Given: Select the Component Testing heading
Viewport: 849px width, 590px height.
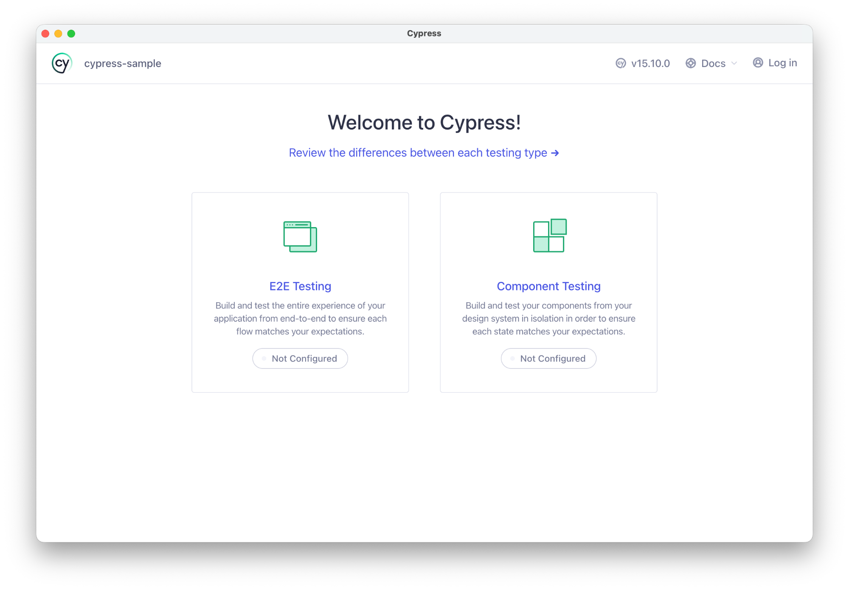Looking at the screenshot, I should [548, 286].
